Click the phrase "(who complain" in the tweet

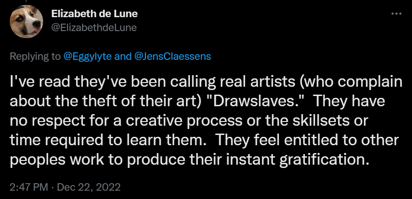point(350,83)
